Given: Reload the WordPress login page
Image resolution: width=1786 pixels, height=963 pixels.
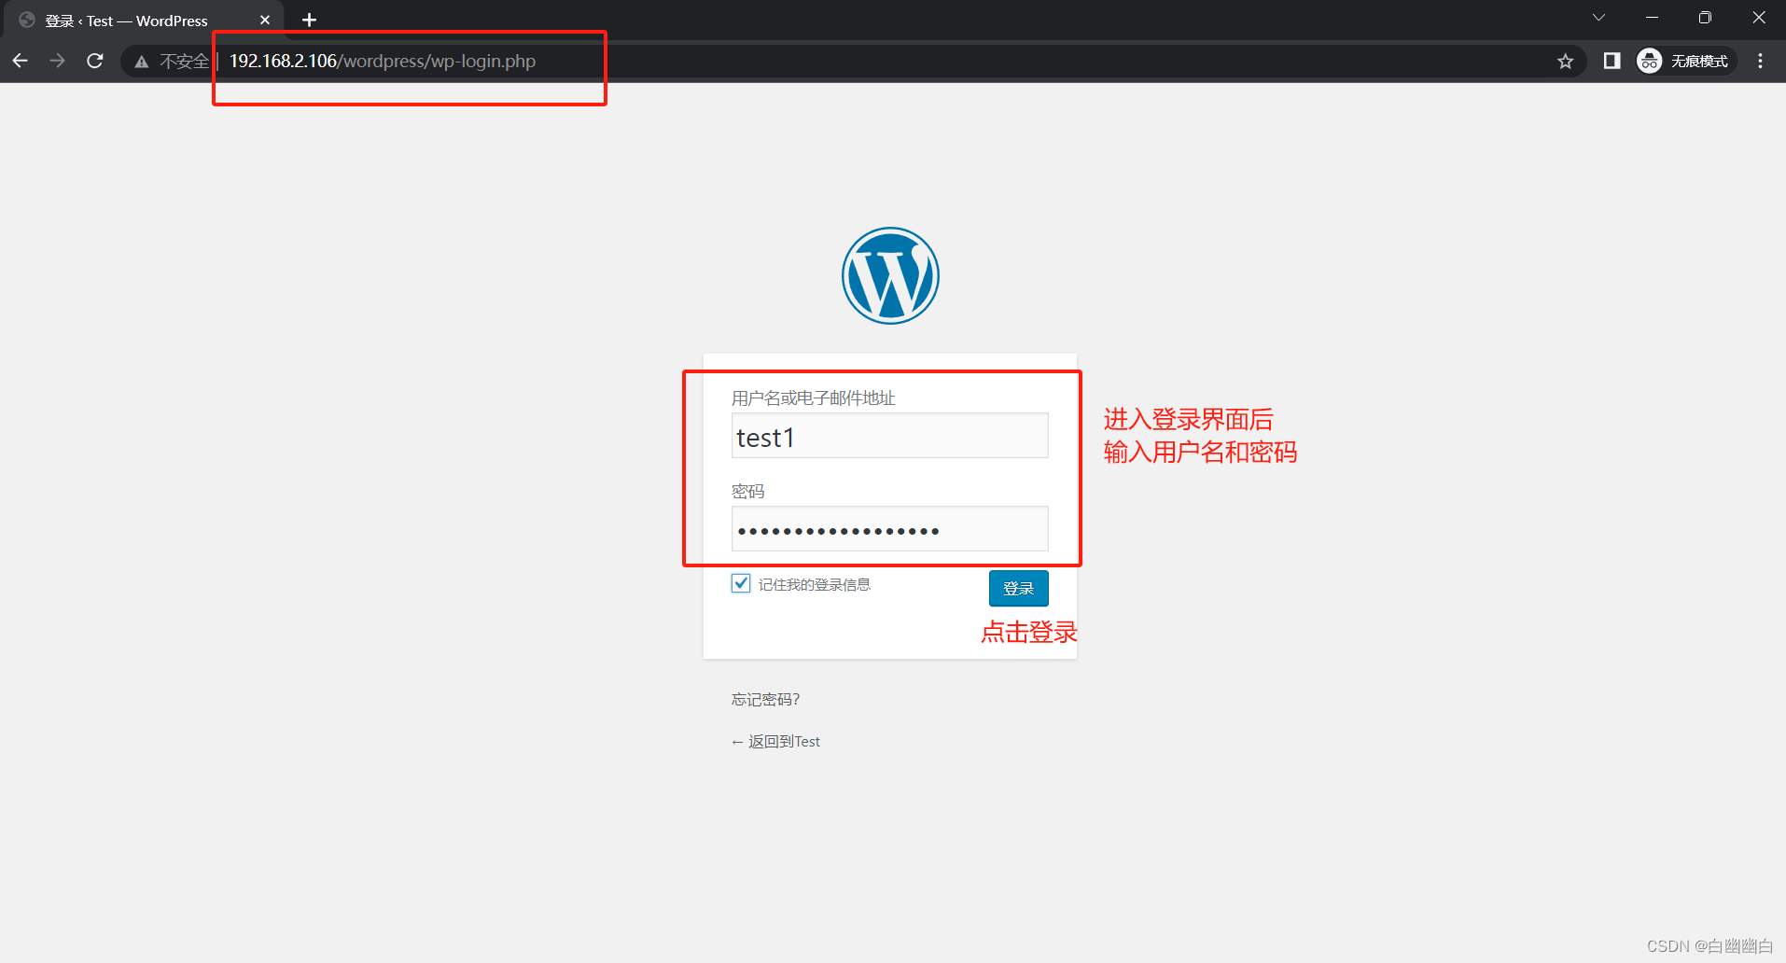Looking at the screenshot, I should click(x=95, y=61).
